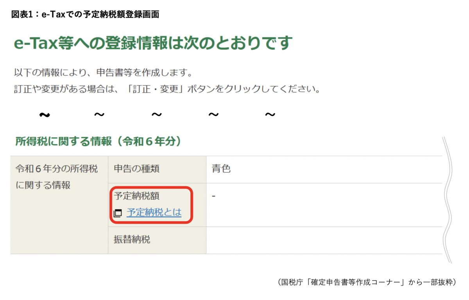
Task: Click the middle tilde mark
Action: point(157,115)
